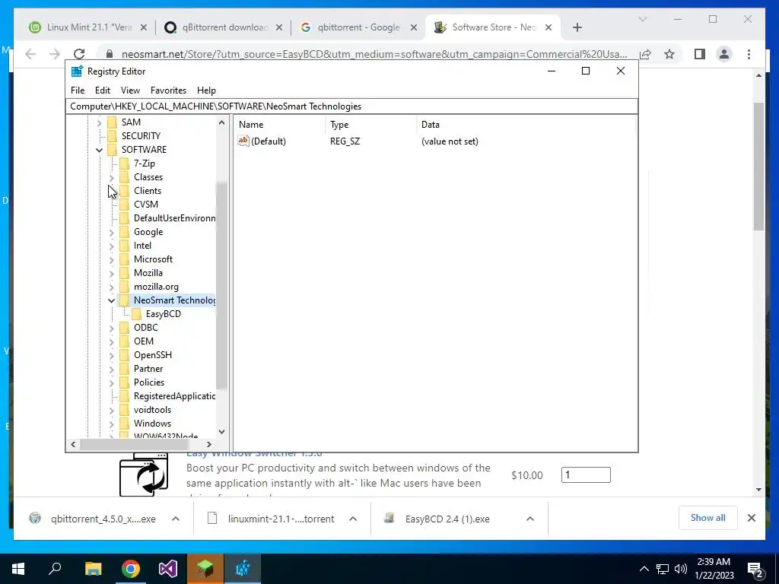
Task: Open options for EasyBCD 2.4 download
Action: pyautogui.click(x=530, y=519)
